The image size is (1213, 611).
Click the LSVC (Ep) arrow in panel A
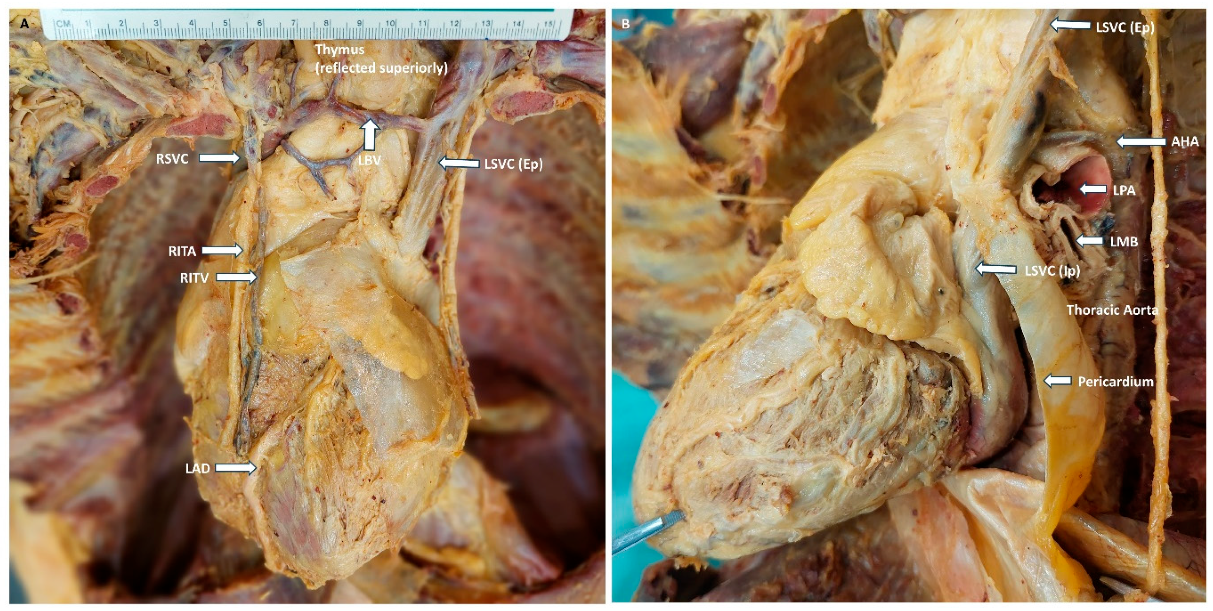459,163
